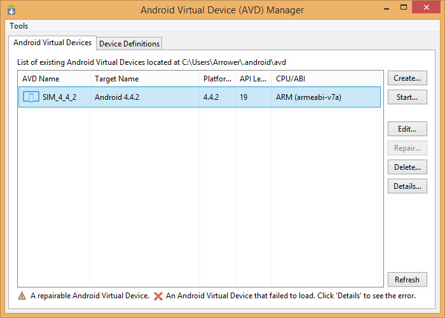445x318 pixels.
Task: Maximize the AVD Manager window
Action: click(404, 8)
